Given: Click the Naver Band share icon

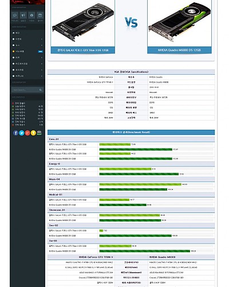Looking at the screenshot, I should click(x=39, y=133).
